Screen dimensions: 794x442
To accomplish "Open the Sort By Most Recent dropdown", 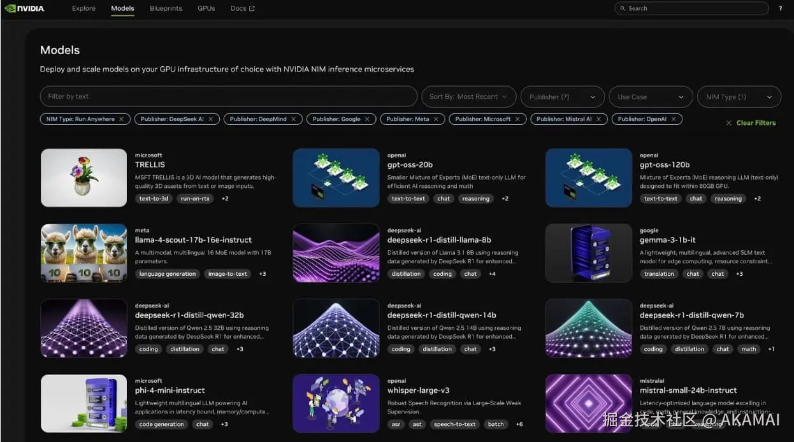I will [x=468, y=97].
